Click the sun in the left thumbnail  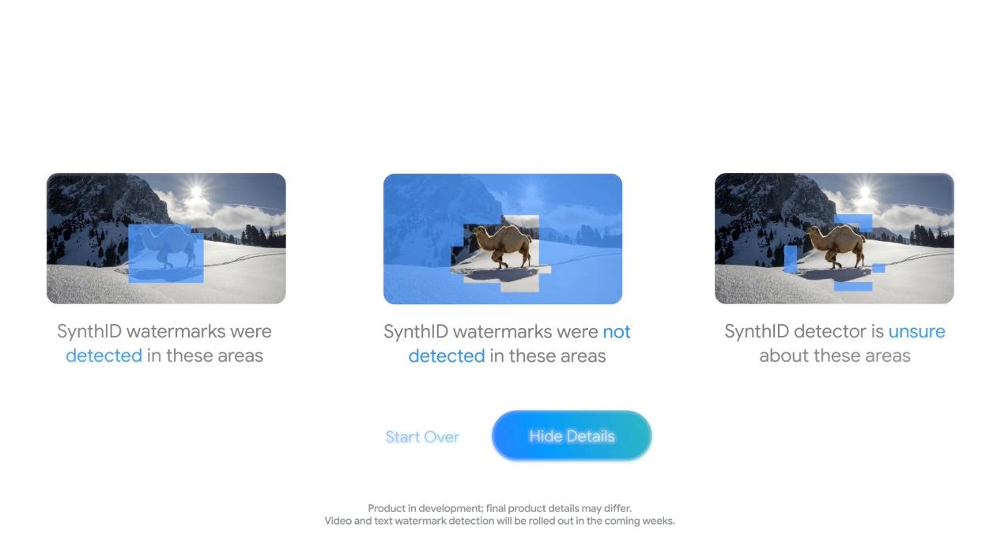[x=196, y=191]
